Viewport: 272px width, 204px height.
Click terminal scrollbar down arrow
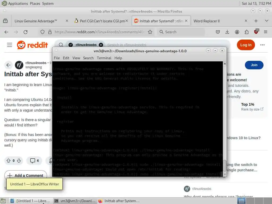(x=225, y=174)
